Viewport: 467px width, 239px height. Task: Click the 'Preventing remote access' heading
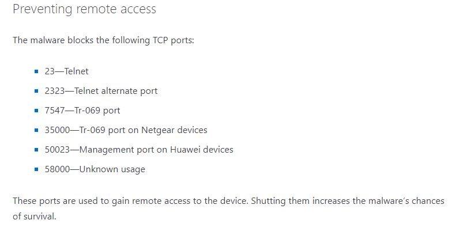(84, 9)
